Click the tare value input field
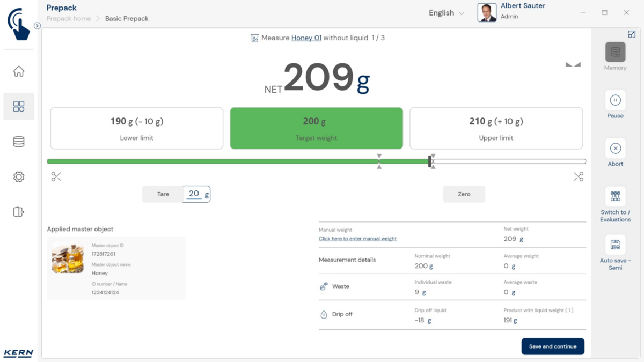This screenshot has width=644, height=362. point(194,194)
